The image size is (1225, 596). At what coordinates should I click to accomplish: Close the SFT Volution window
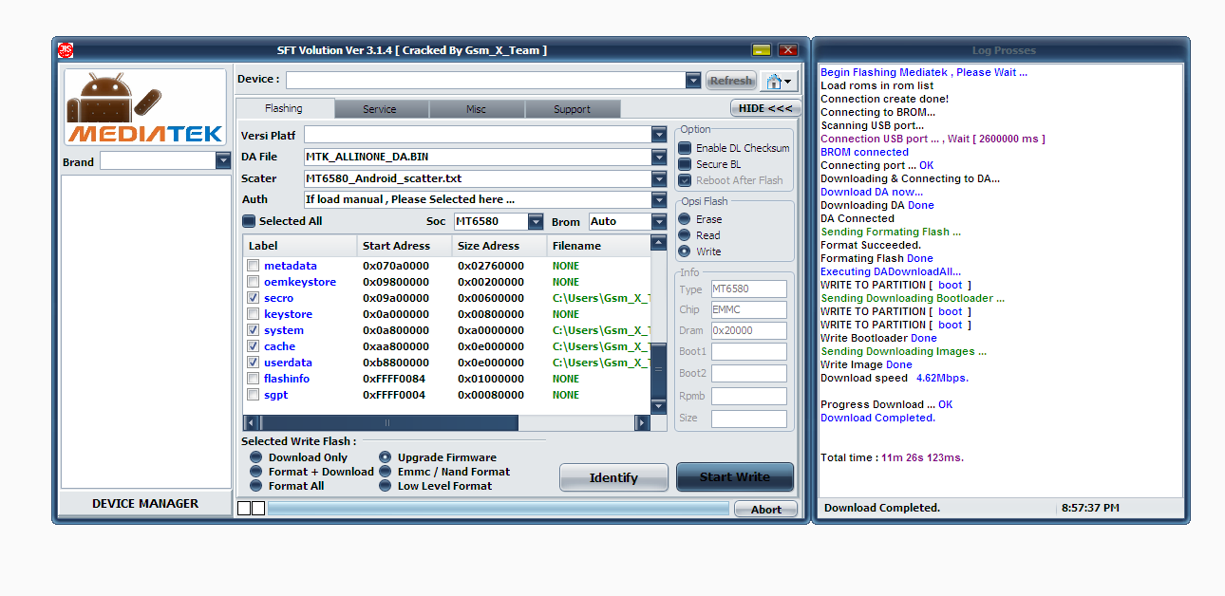(788, 50)
